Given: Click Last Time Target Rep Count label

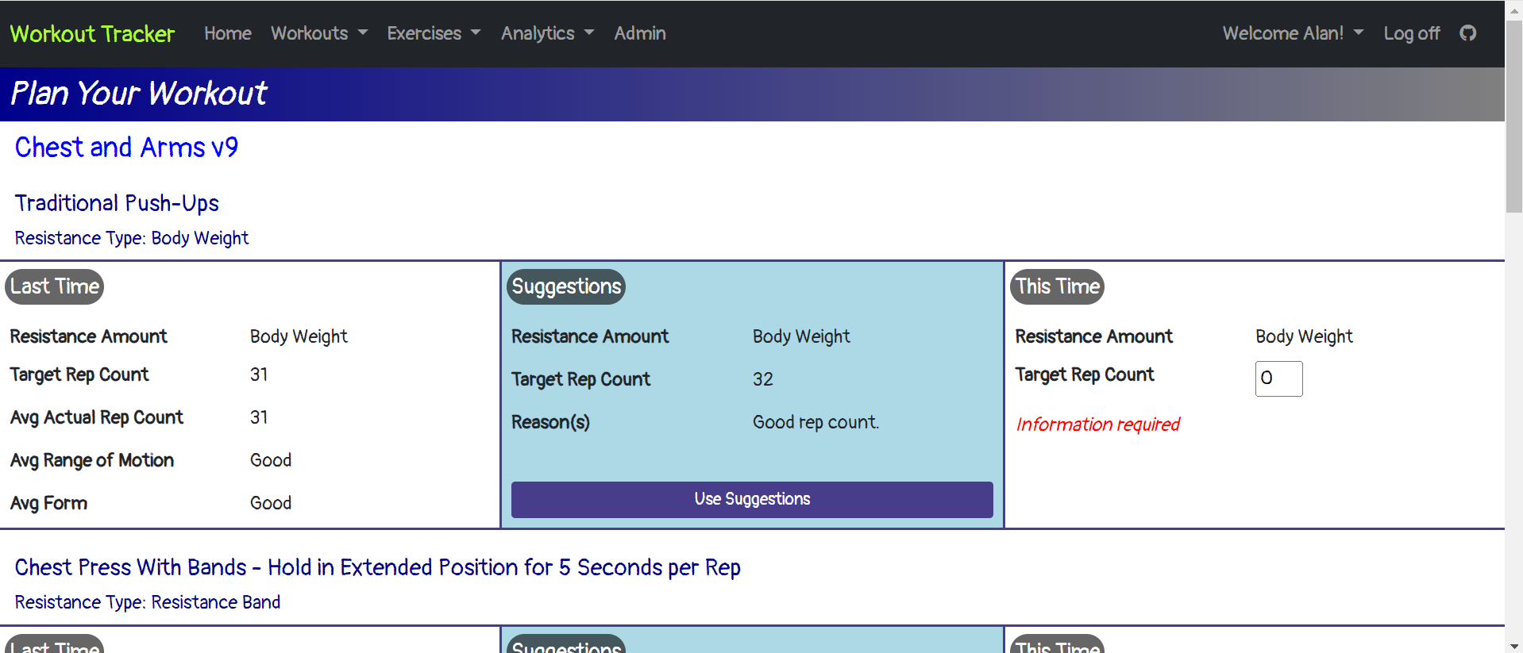Looking at the screenshot, I should (x=79, y=375).
